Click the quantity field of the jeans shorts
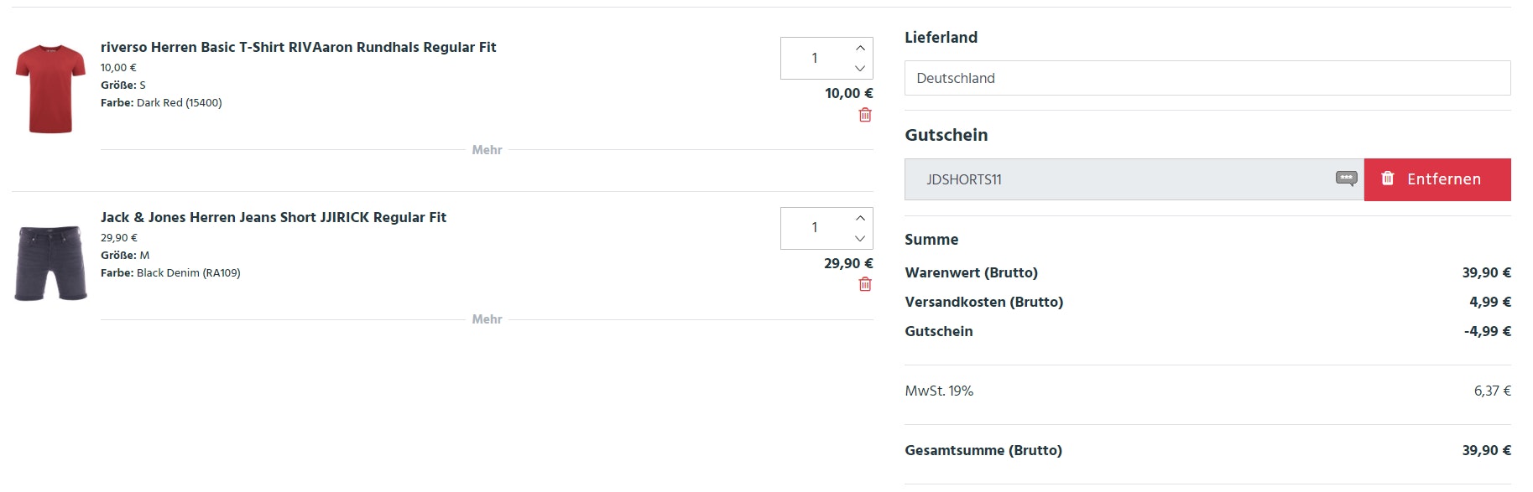This screenshot has width=1533, height=492. click(x=812, y=227)
